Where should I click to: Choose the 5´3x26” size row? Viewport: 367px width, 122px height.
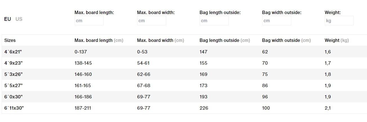tap(184, 74)
